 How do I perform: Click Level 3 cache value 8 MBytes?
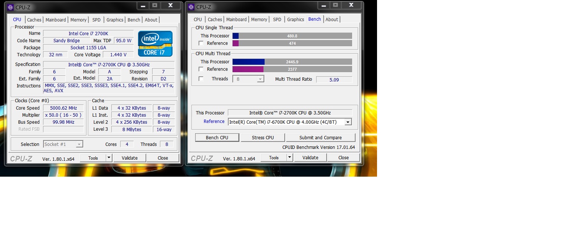click(131, 129)
